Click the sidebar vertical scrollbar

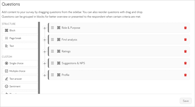pos(39,58)
